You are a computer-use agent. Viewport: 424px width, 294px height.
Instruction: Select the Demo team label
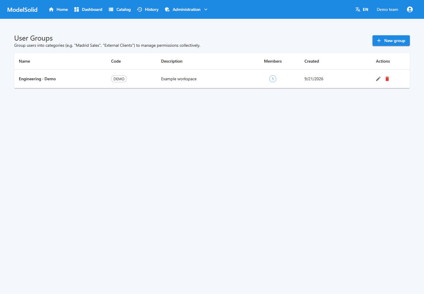(387, 9)
